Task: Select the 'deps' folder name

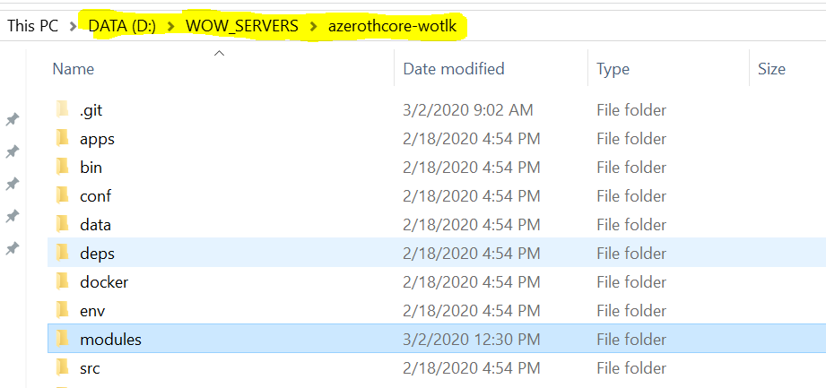Action: pos(98,254)
